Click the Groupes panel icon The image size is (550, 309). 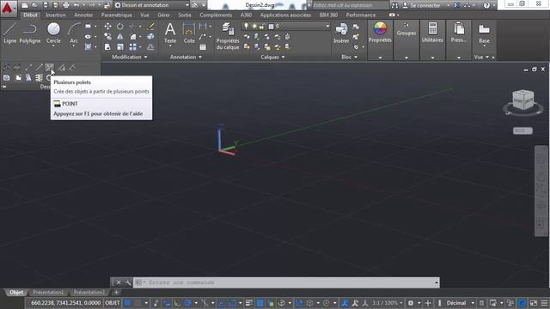point(406,25)
